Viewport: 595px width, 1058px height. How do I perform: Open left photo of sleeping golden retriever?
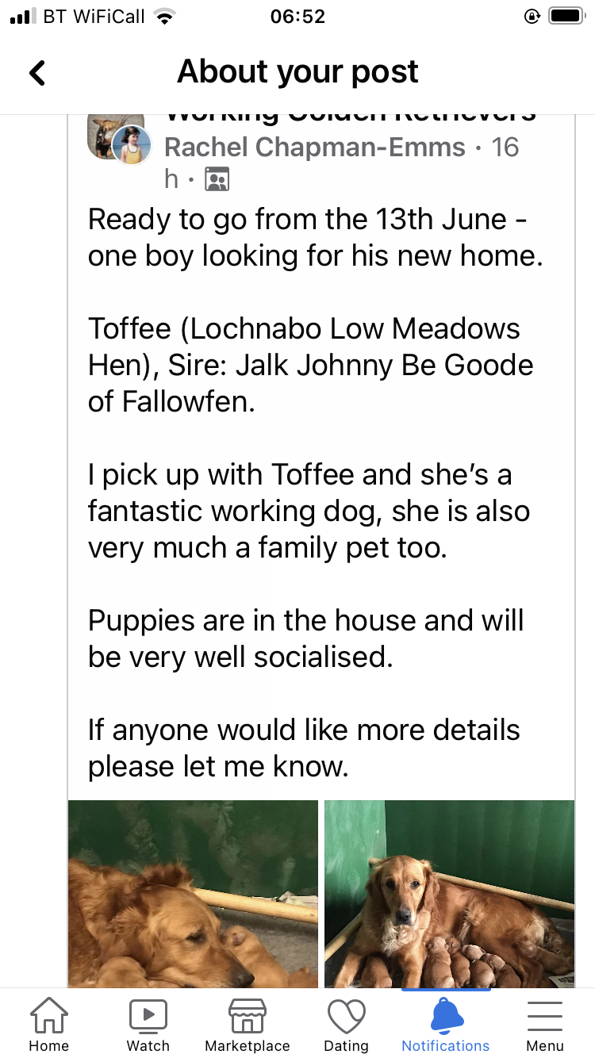click(193, 894)
